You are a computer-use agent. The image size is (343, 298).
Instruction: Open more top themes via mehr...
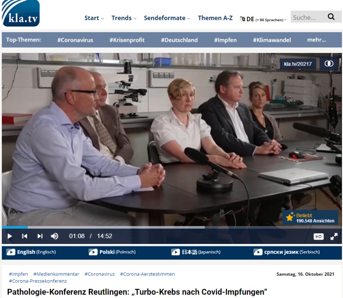(x=316, y=40)
